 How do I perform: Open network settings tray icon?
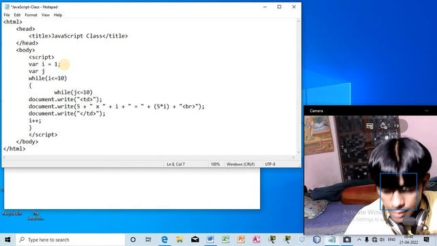tap(375, 240)
